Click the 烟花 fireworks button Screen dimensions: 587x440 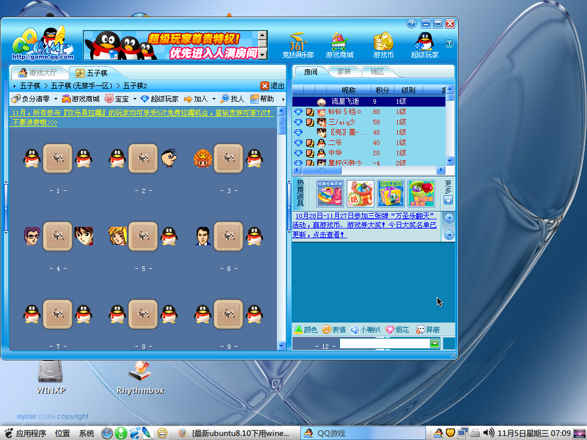[x=397, y=329]
